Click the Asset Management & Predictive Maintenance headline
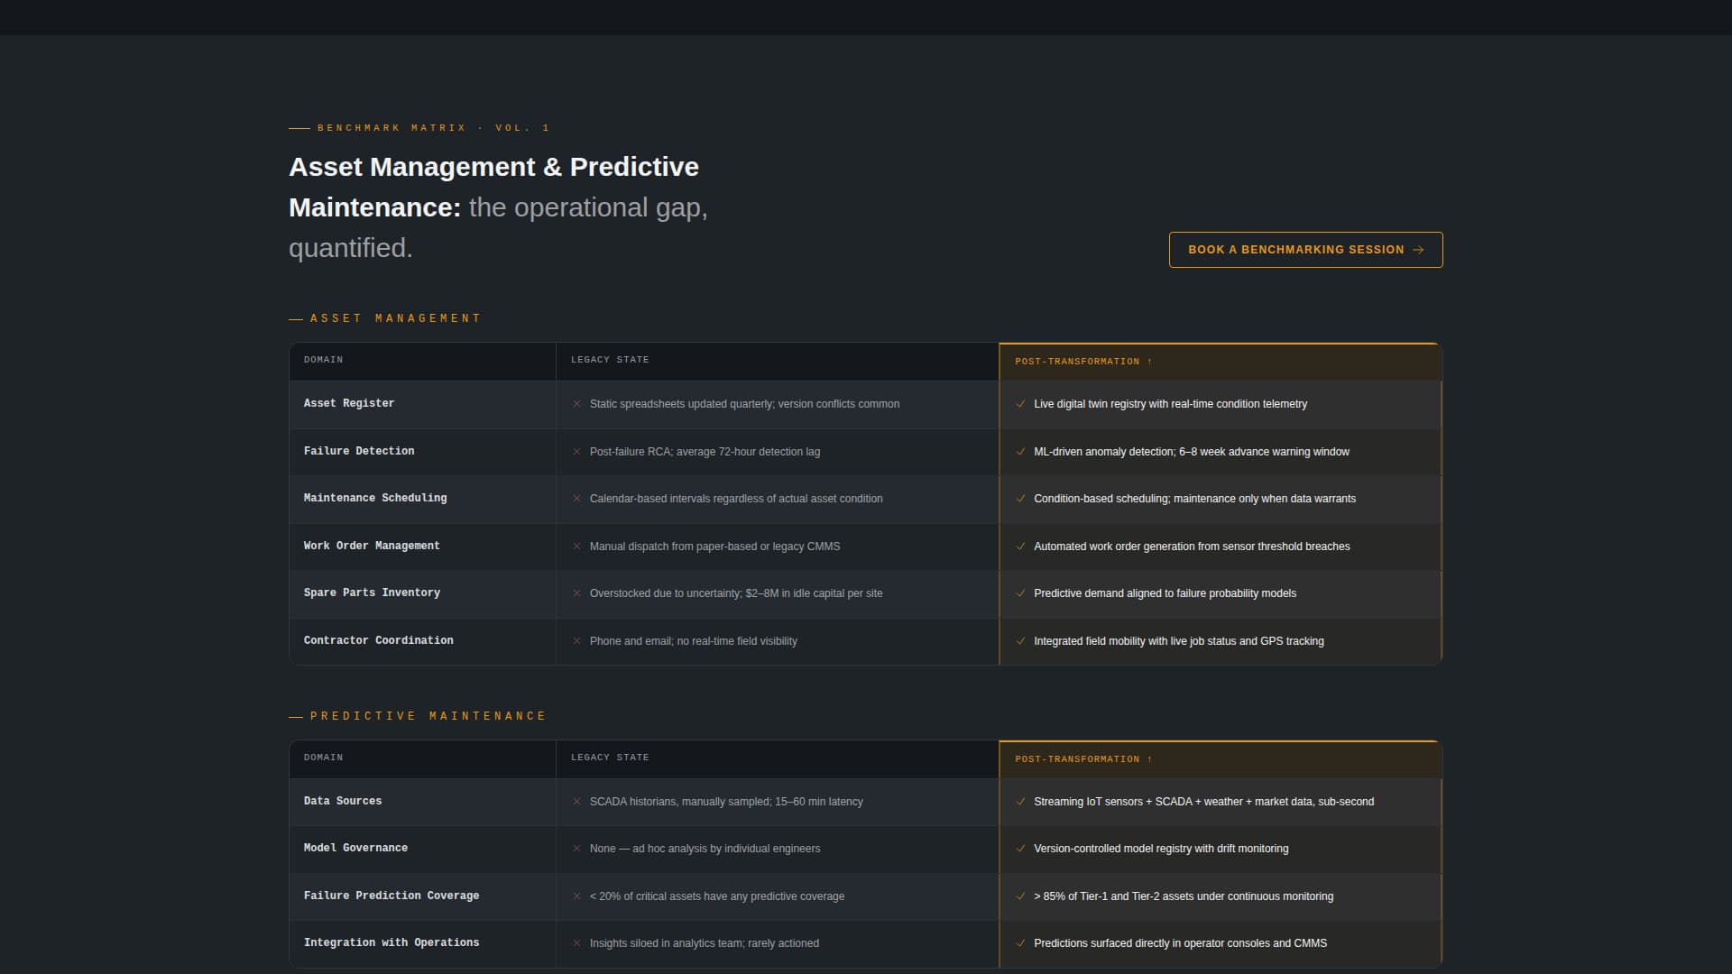The height and width of the screenshot is (974, 1732). point(498,207)
